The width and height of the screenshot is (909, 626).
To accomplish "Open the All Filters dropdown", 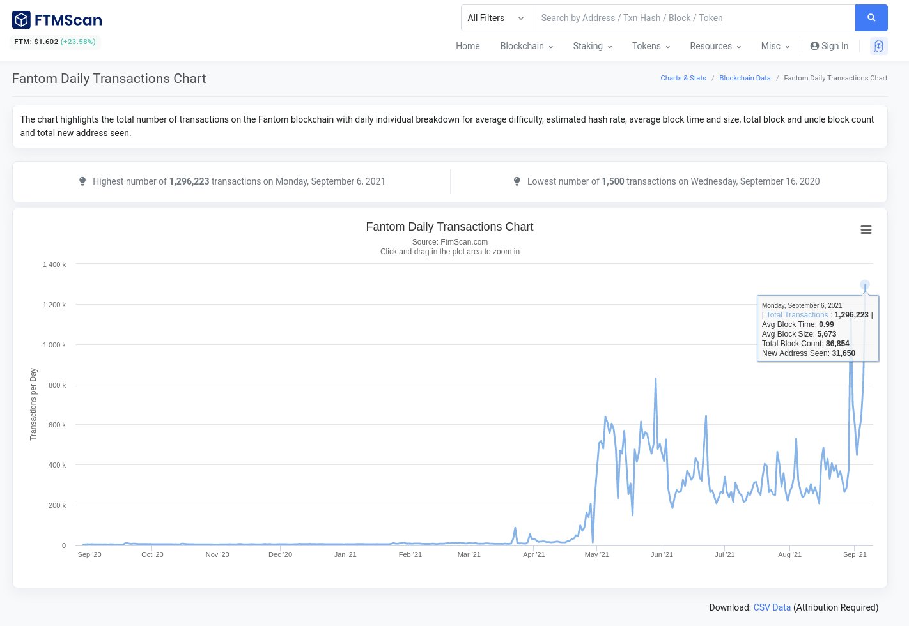I will (497, 18).
